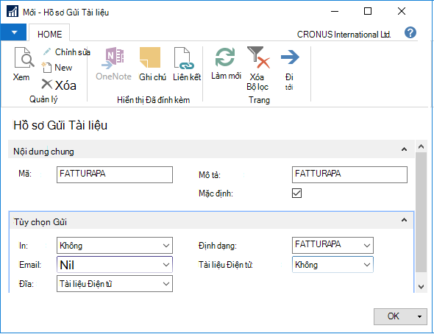Open the Email dropdown
Viewport: 434px width, 334px height.
[x=115, y=265]
